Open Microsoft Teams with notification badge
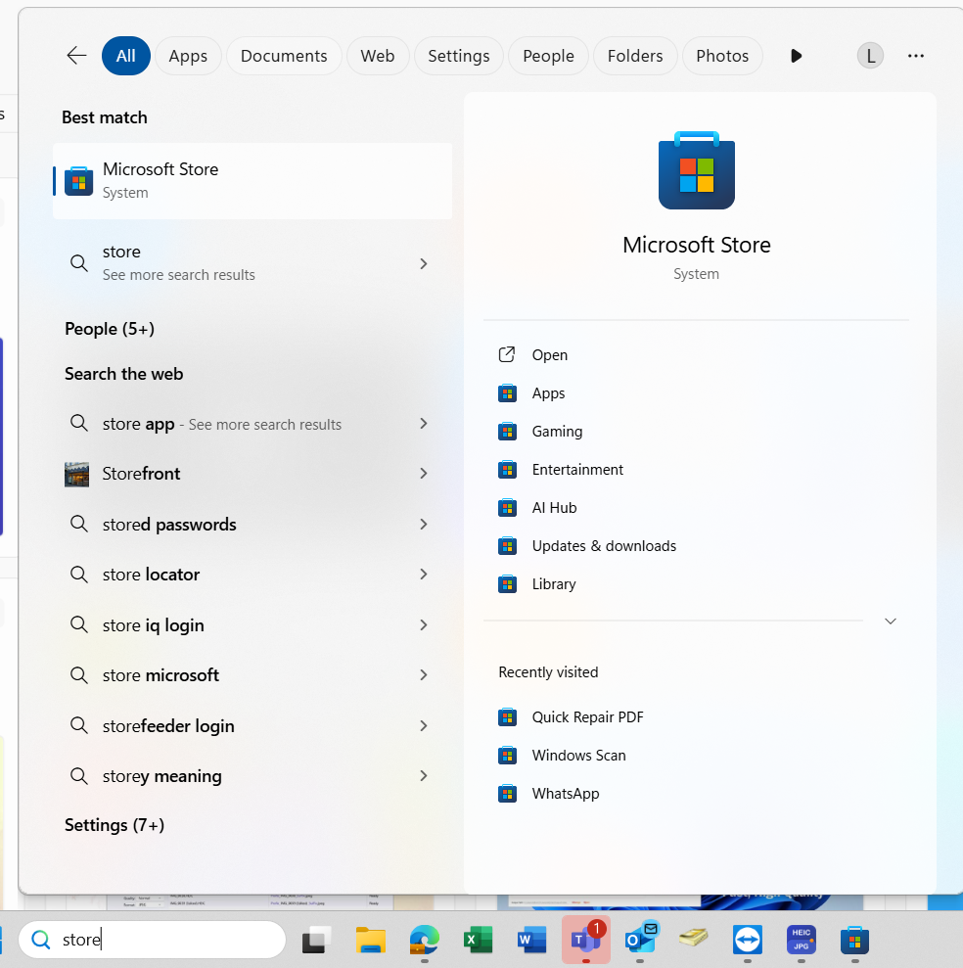 (x=586, y=940)
